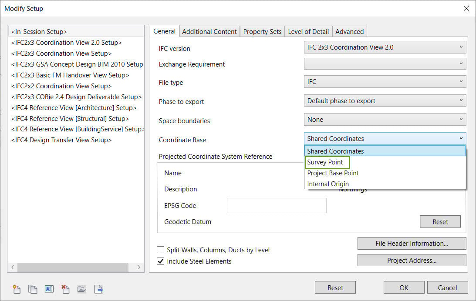Disable Include Steel Elements

pyautogui.click(x=161, y=261)
